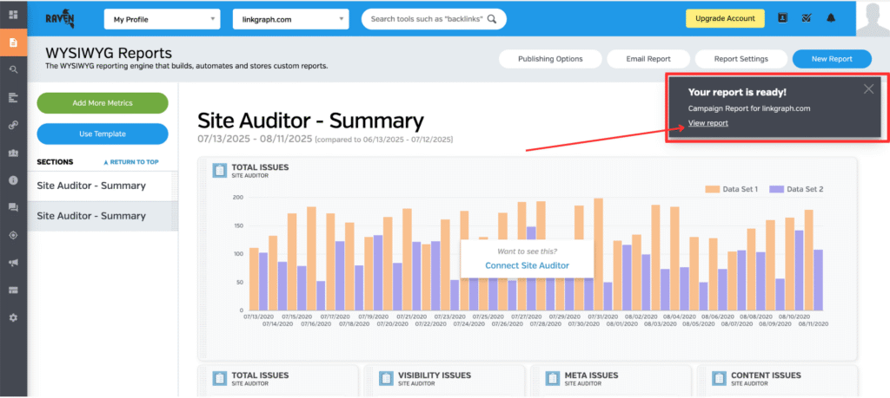Click the 07/13/2020 x-axis label

[258, 317]
